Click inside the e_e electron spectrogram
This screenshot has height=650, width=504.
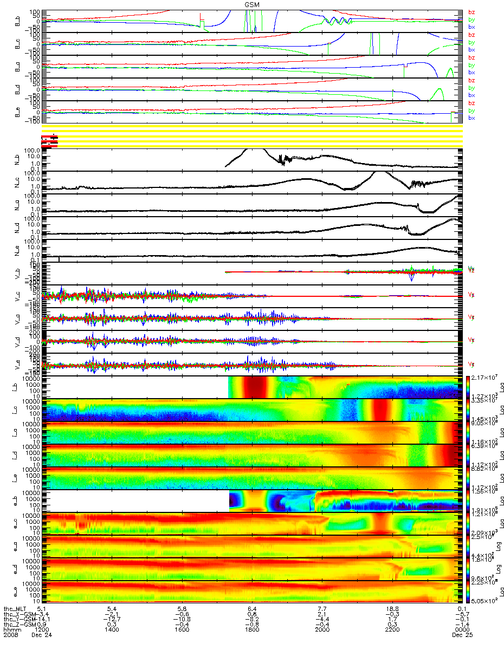253,592
